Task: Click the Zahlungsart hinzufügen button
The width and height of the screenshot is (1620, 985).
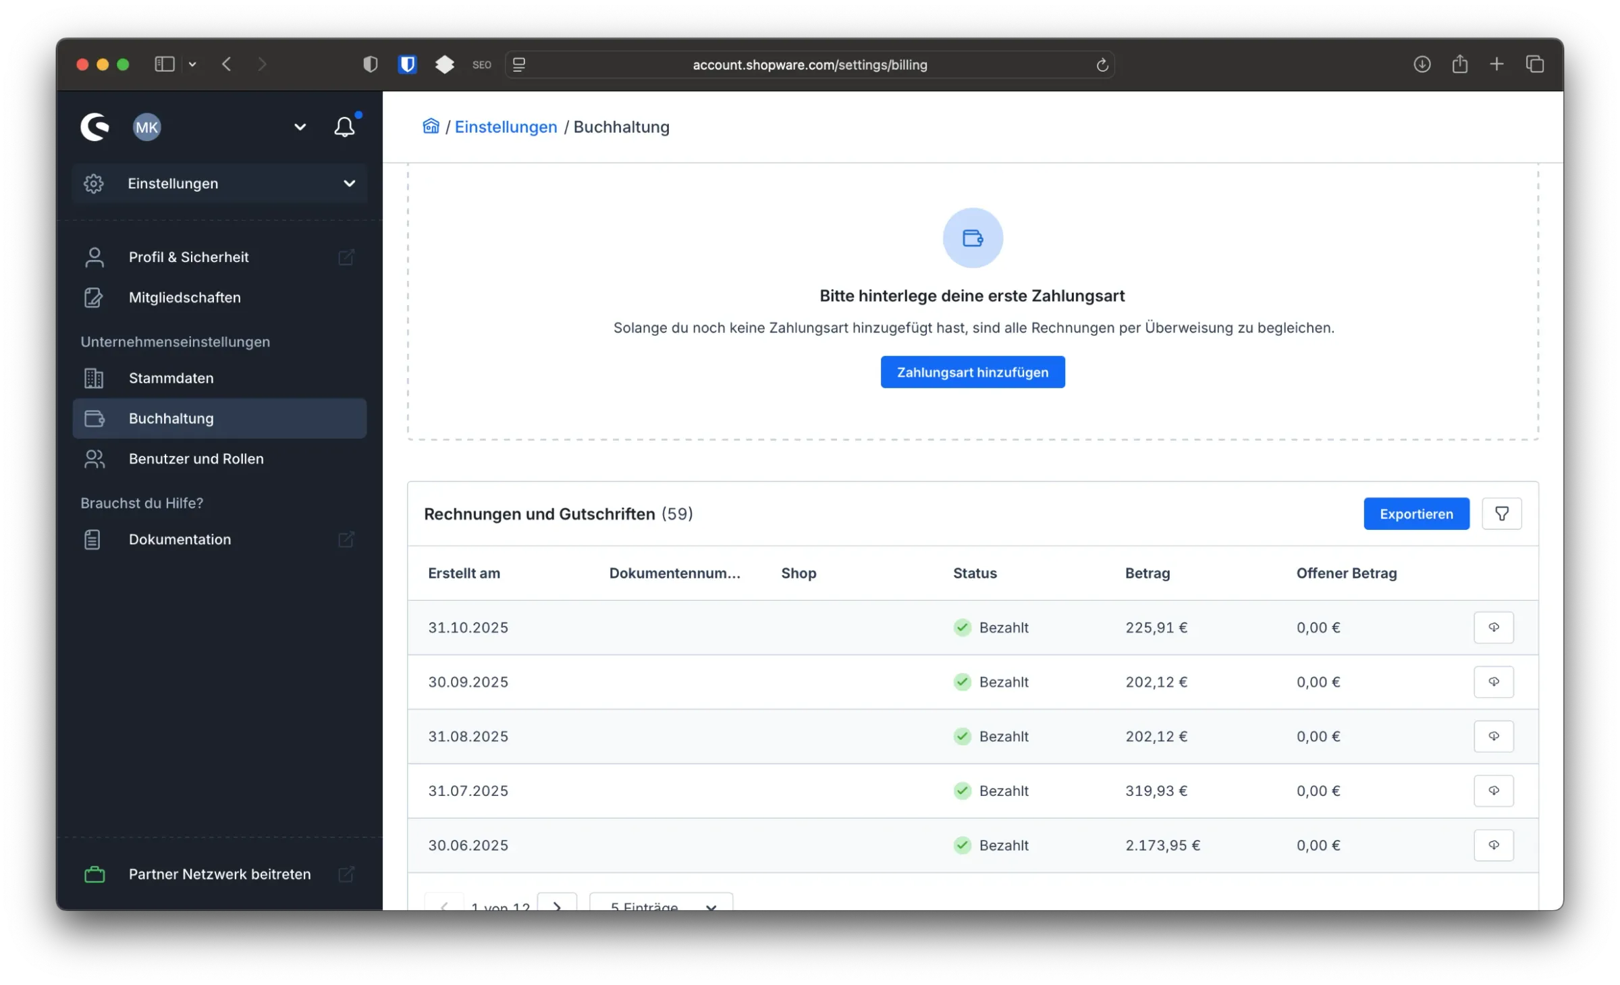Action: pos(972,372)
